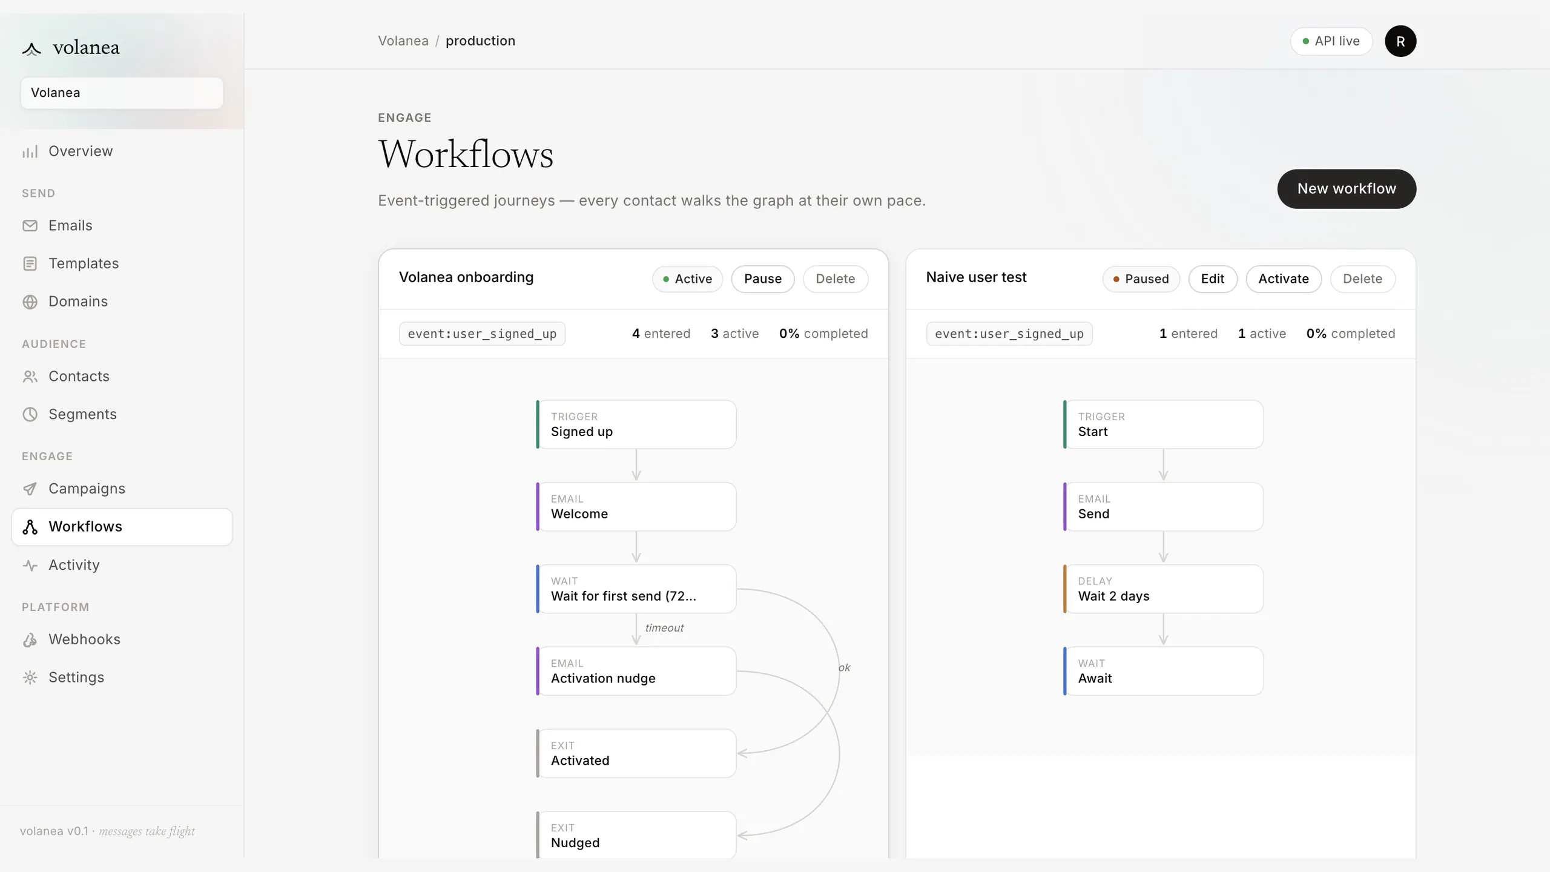Click the volanea bird logo icon
Screen dimensions: 1550x872
tap(31, 48)
